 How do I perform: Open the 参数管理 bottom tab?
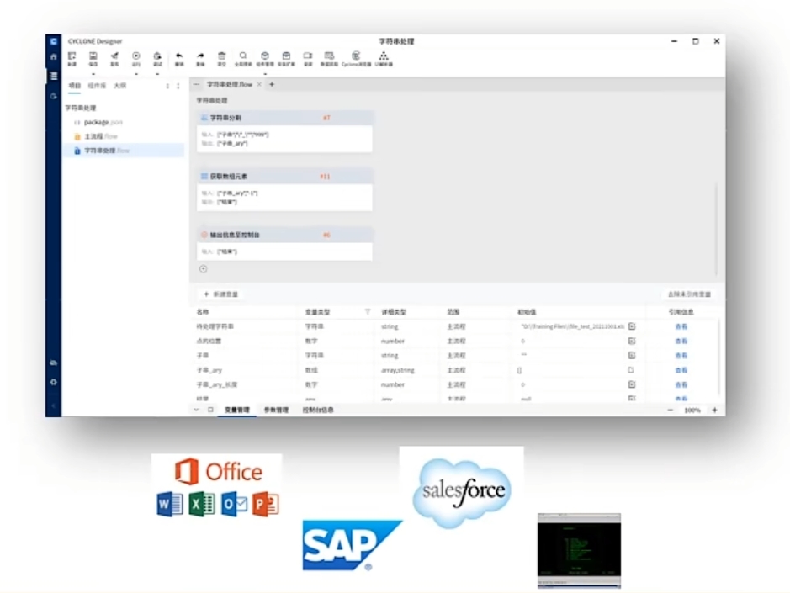click(x=276, y=410)
